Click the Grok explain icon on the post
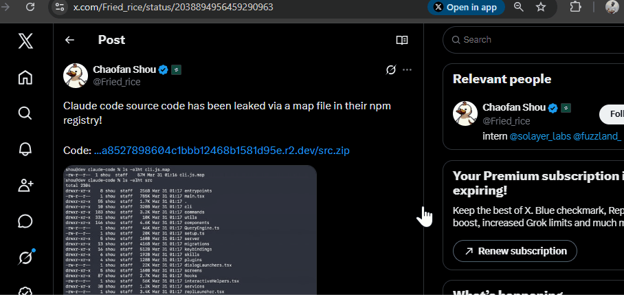The height and width of the screenshot is (295, 624). [x=391, y=70]
